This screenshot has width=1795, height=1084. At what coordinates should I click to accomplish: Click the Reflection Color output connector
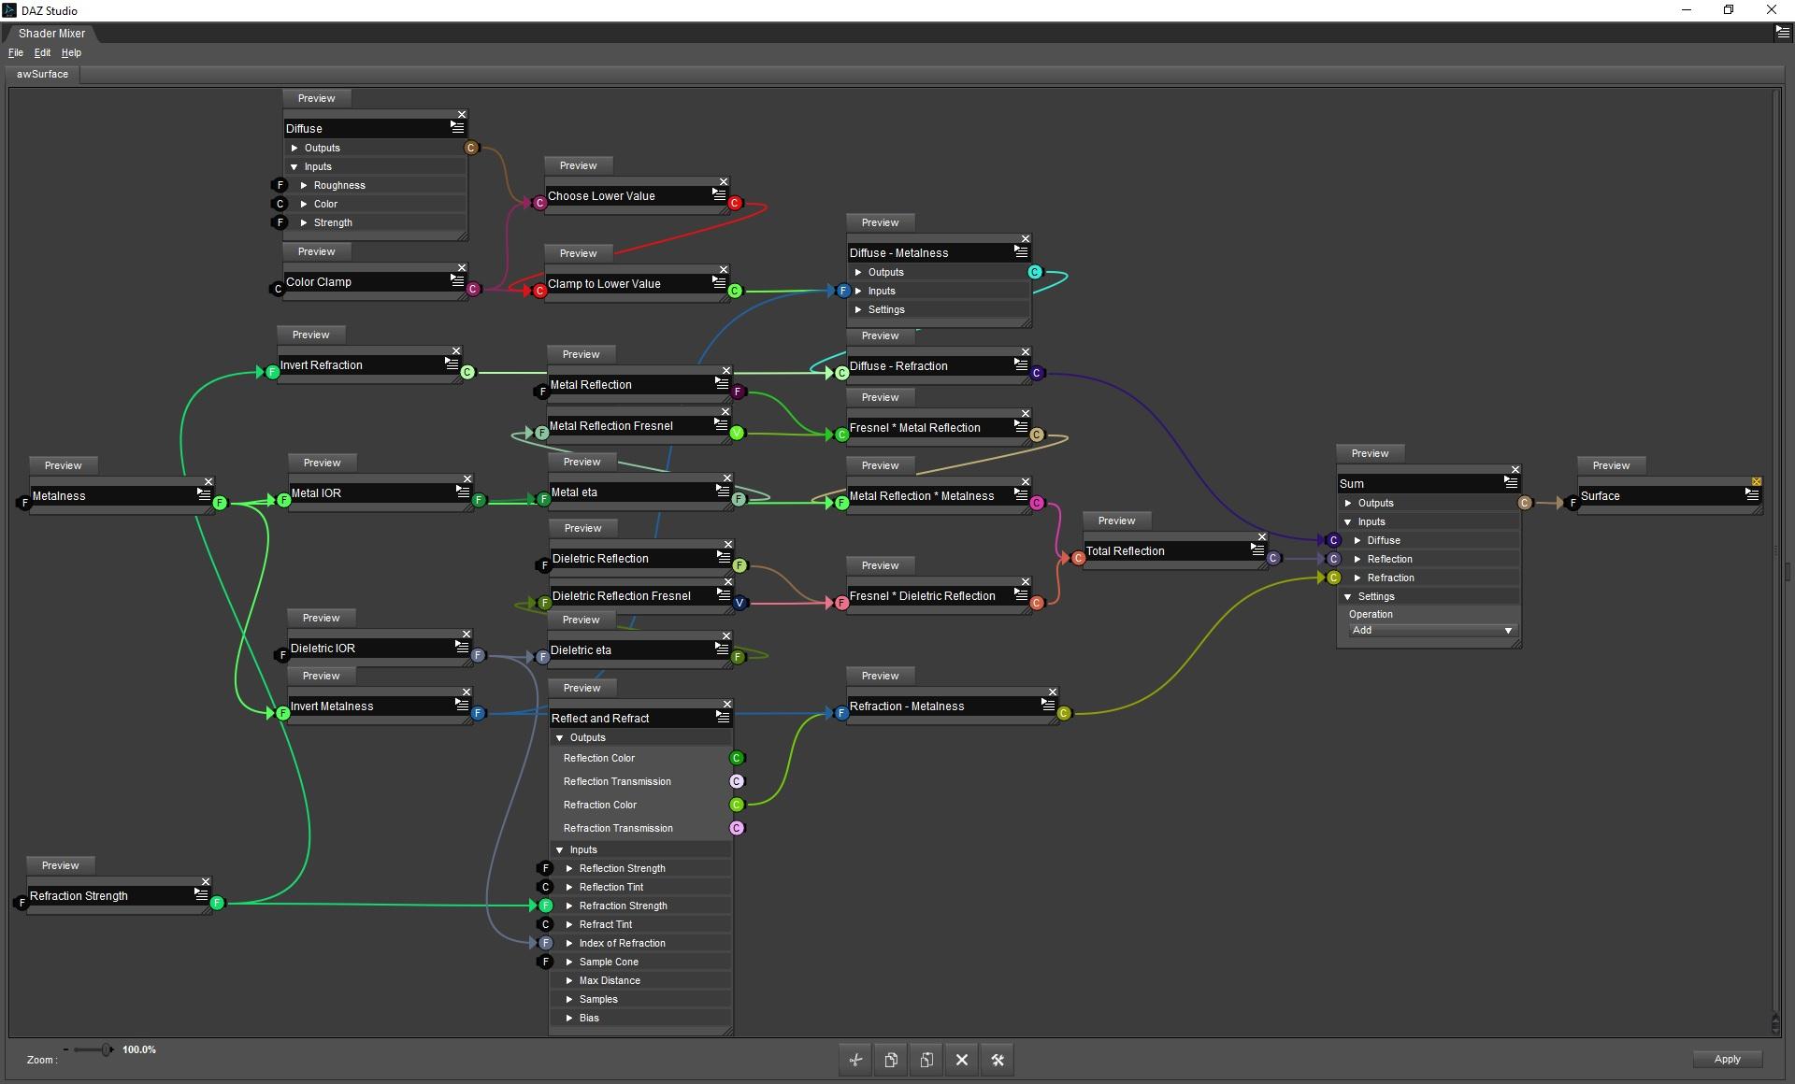pyautogui.click(x=737, y=758)
